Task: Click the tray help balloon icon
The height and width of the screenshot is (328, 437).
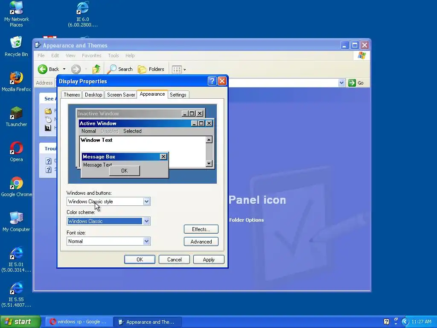Action: (x=386, y=322)
